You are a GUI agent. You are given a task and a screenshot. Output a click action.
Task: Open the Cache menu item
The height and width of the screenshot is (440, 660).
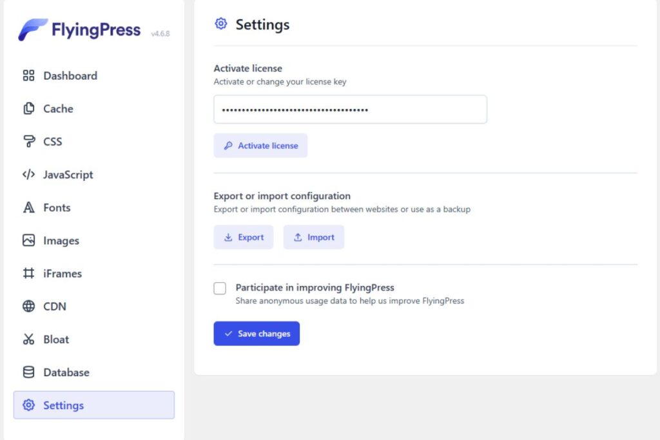94,108
